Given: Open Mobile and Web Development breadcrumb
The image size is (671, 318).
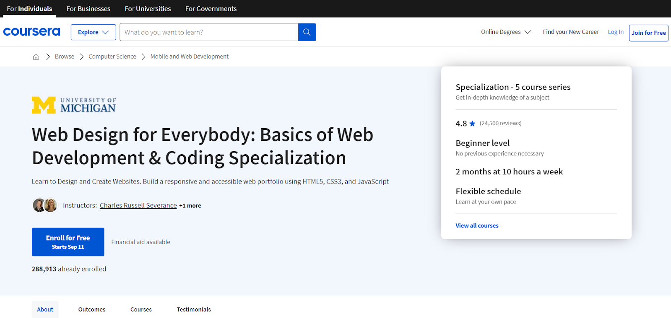Looking at the screenshot, I should pos(190,57).
